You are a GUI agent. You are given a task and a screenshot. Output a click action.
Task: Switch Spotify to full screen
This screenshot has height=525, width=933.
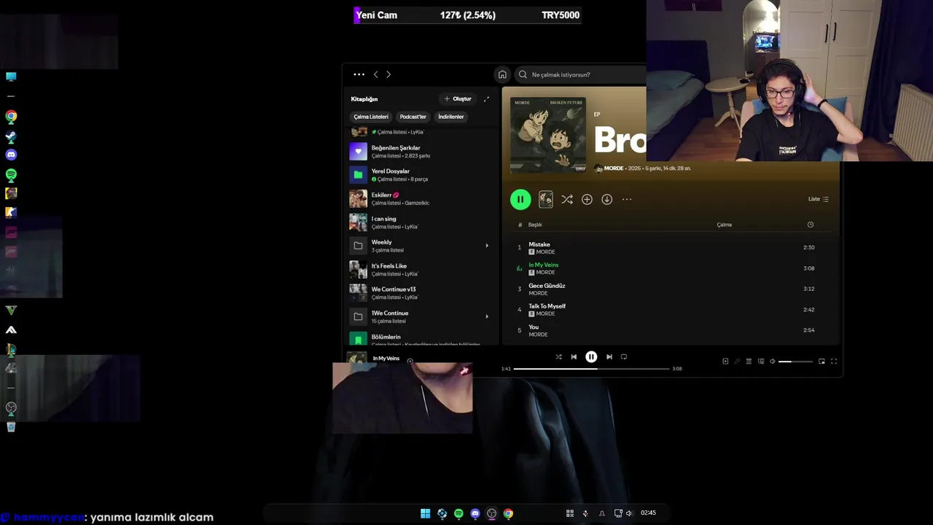coord(834,362)
